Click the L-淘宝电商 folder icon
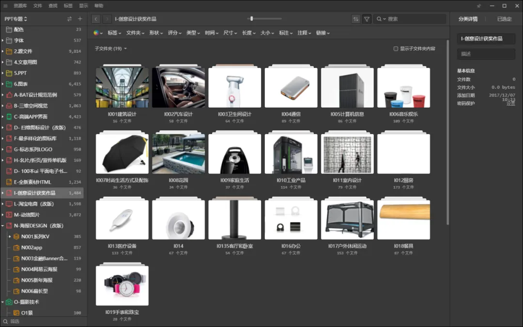Screen dimensions: 523x327 (9, 204)
